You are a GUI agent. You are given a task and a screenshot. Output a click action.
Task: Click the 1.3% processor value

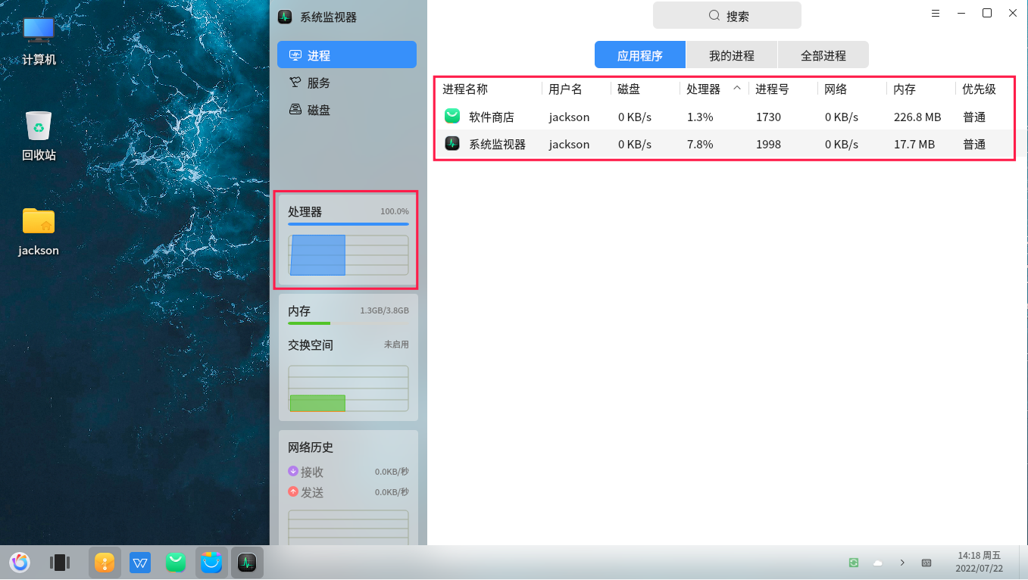[700, 117]
